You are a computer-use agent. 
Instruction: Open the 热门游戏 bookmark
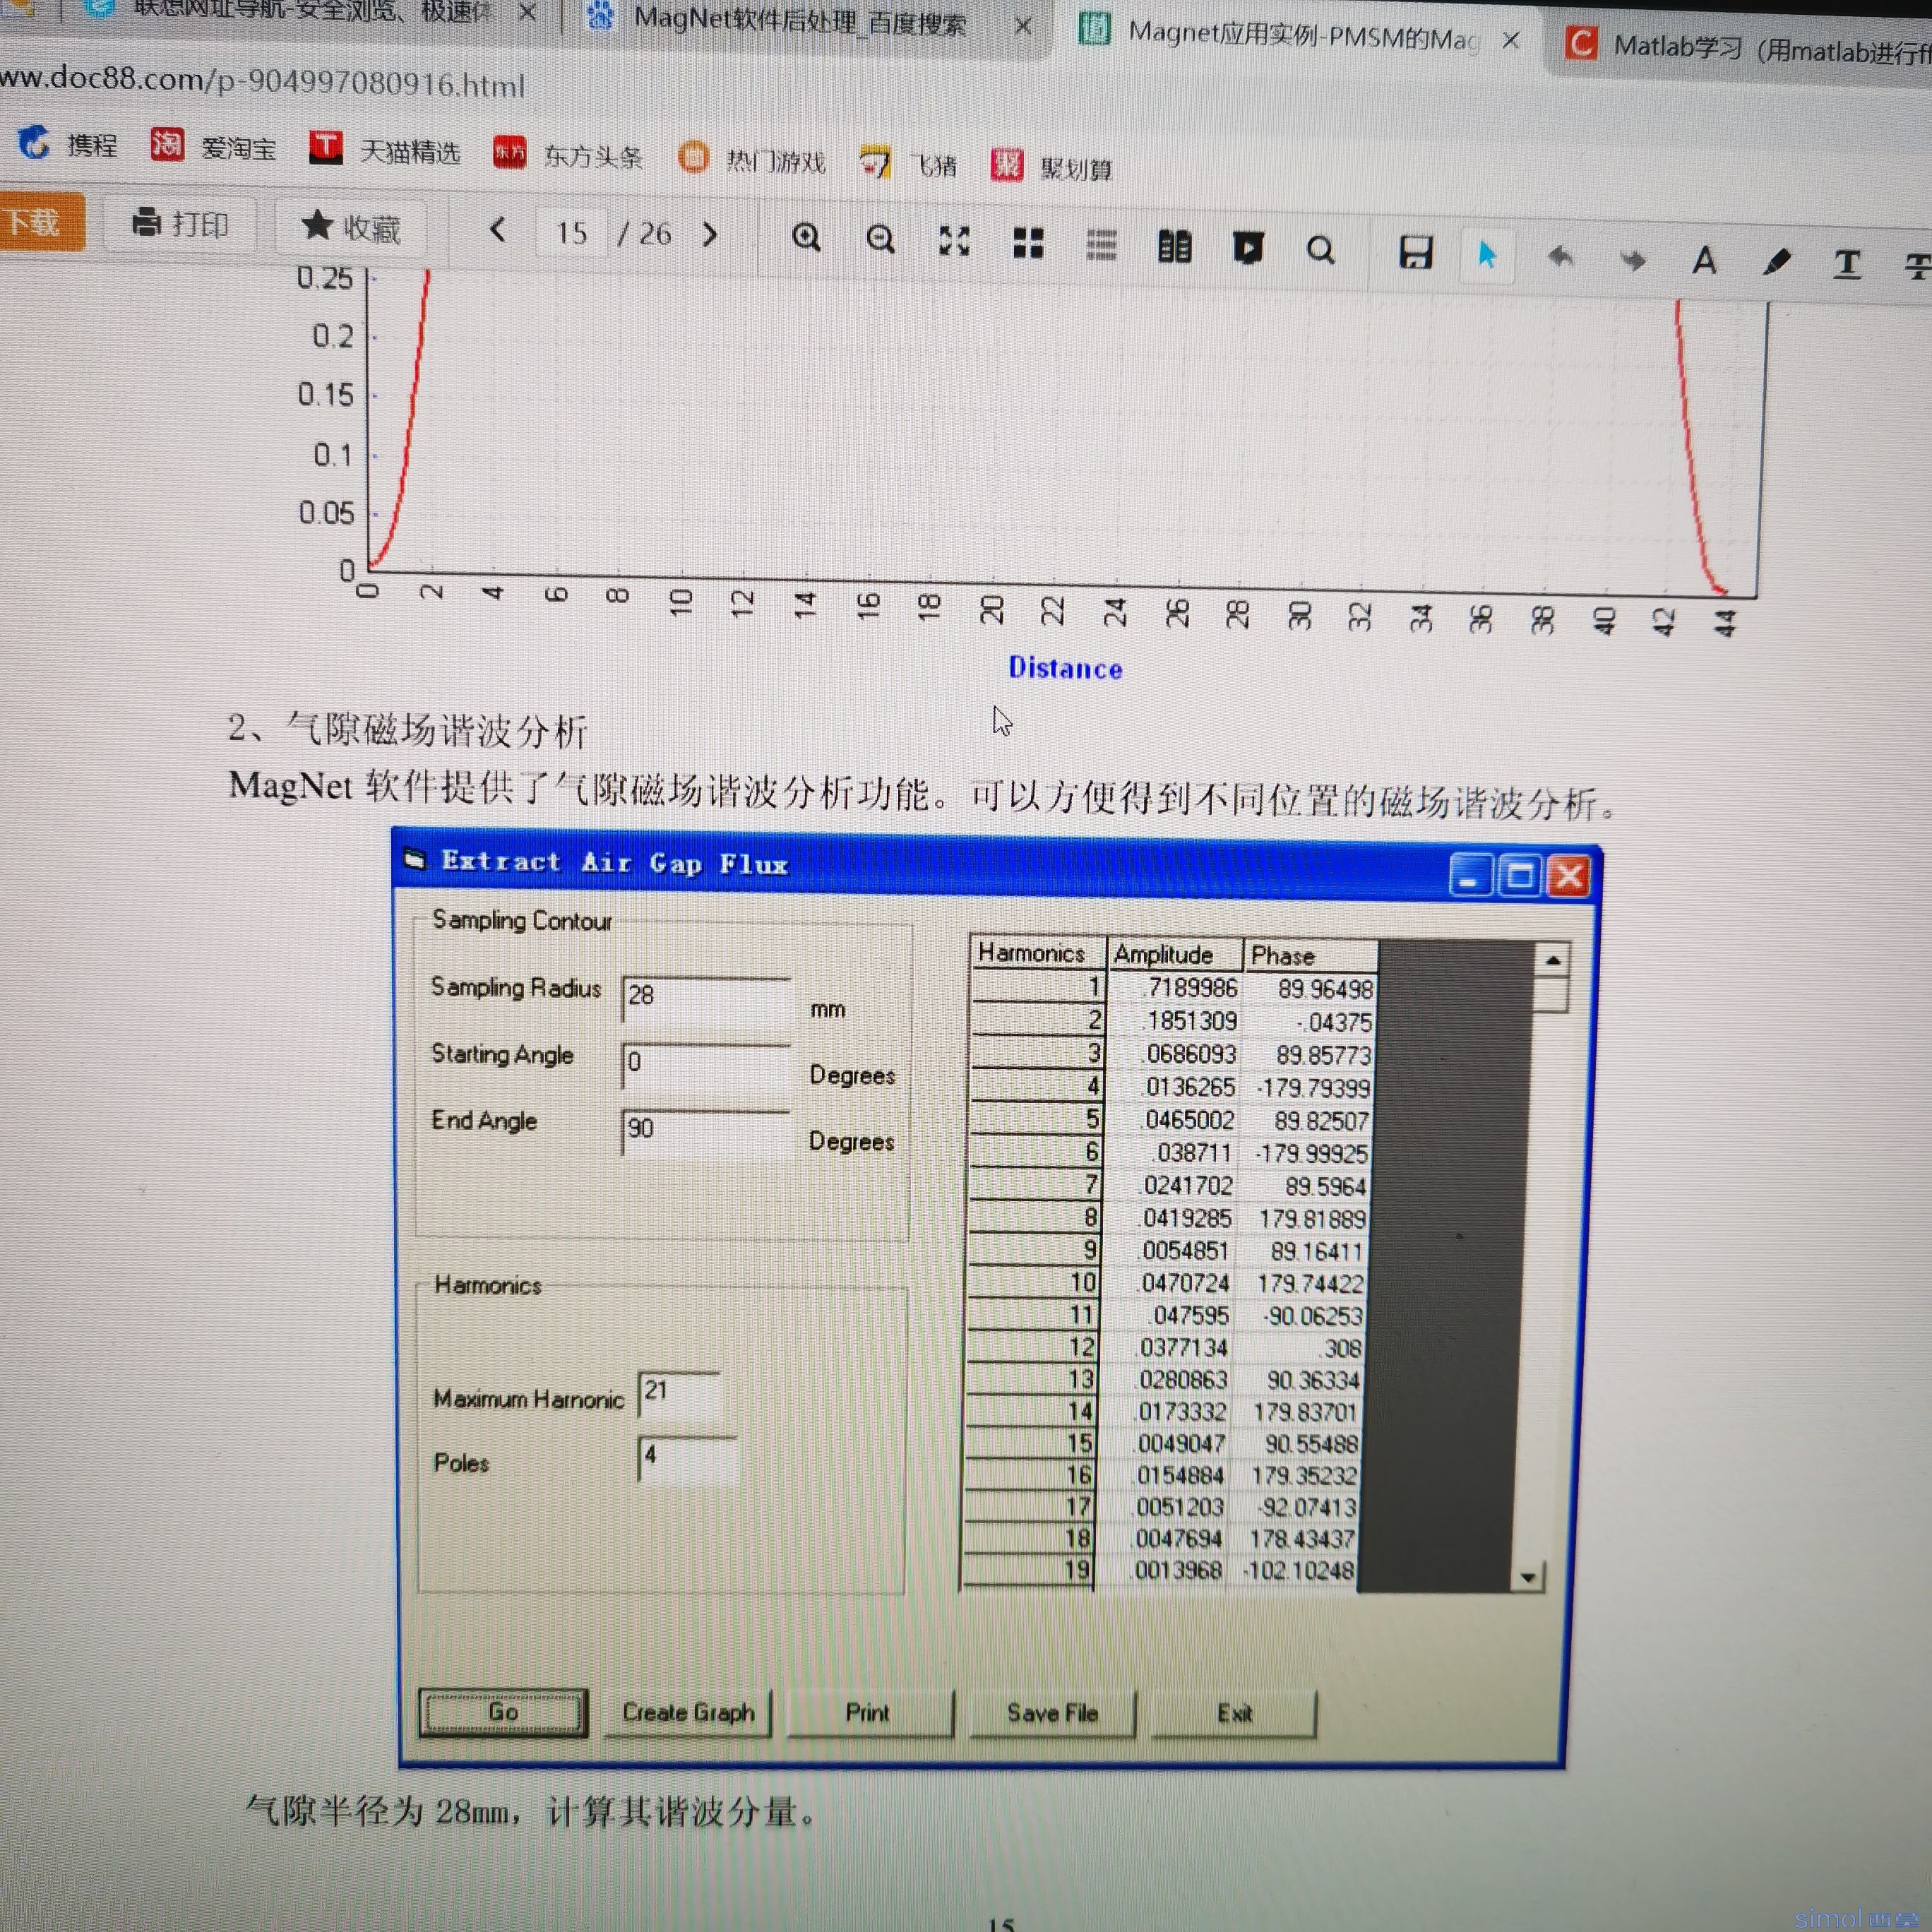(751, 159)
